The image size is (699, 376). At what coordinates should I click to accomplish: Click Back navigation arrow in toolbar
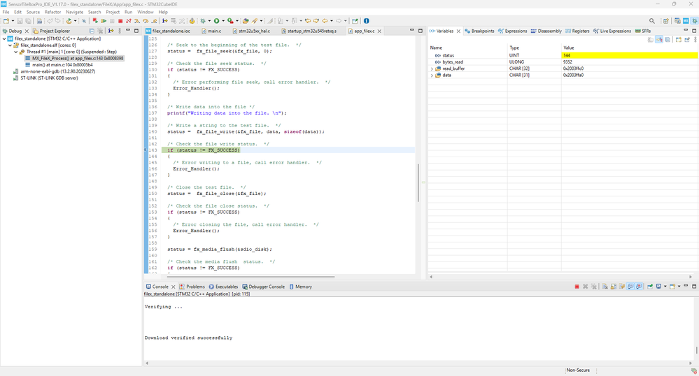[325, 20]
